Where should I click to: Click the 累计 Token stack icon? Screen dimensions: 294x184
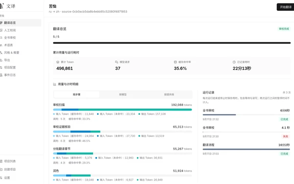[58, 62]
